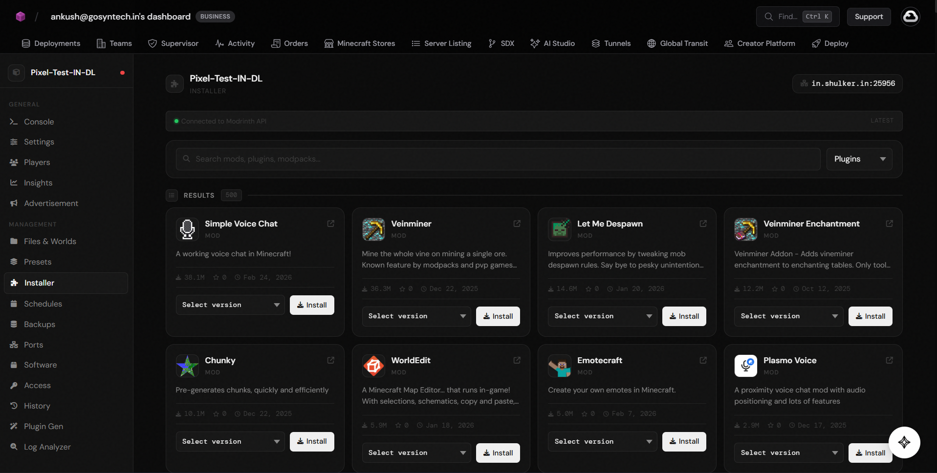Open the Plugins category dropdown
Screen dimensions: 937x473
pyautogui.click(x=859, y=159)
